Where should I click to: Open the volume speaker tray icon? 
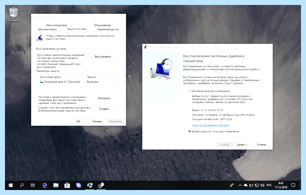(x=262, y=185)
